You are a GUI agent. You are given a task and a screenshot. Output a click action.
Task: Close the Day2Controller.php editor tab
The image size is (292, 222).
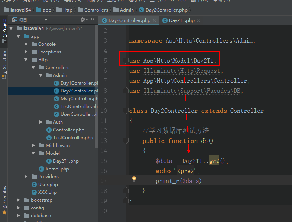coord(154,20)
